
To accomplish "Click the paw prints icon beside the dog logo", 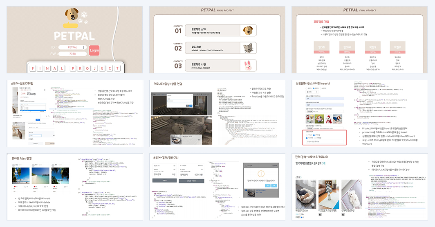I will point(83,17).
